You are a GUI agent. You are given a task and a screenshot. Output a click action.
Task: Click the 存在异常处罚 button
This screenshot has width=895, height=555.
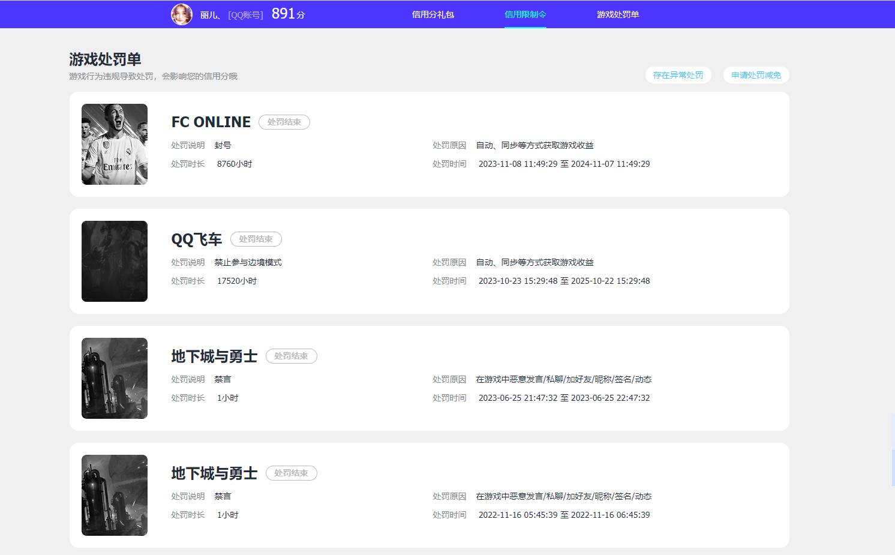tap(678, 75)
